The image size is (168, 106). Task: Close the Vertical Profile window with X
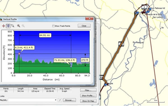90,19
